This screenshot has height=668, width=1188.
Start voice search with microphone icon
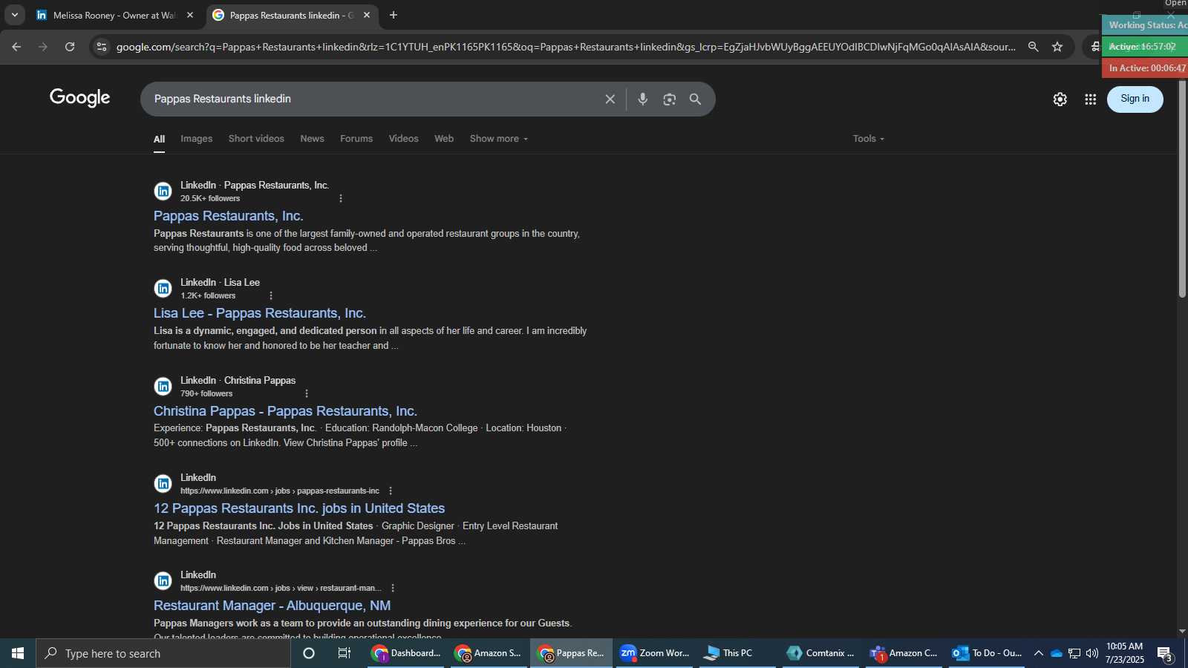643,99
